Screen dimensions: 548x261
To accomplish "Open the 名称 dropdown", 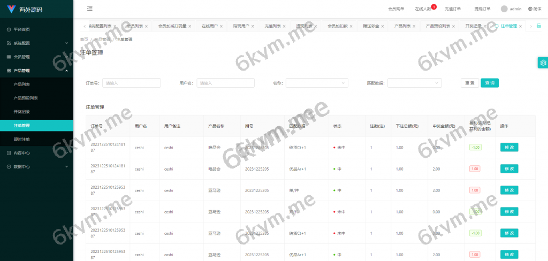I will tap(317, 83).
